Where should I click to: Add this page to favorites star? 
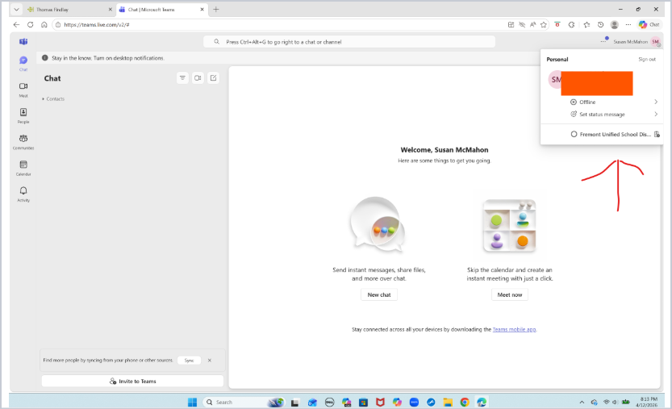pyautogui.click(x=544, y=24)
